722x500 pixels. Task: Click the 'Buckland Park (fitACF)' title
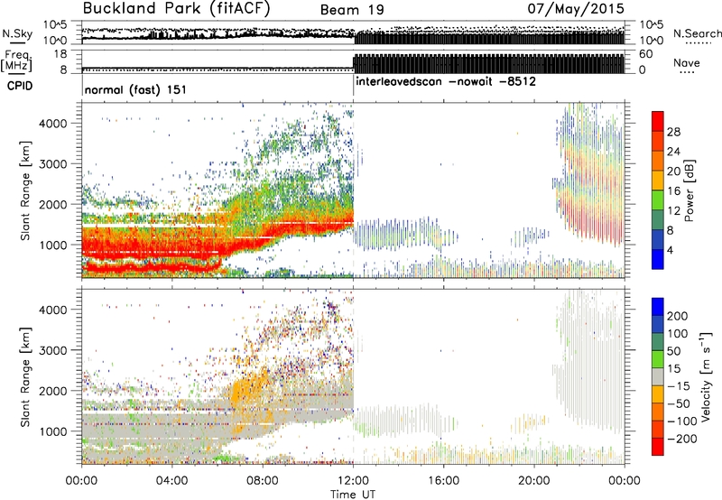click(x=176, y=8)
